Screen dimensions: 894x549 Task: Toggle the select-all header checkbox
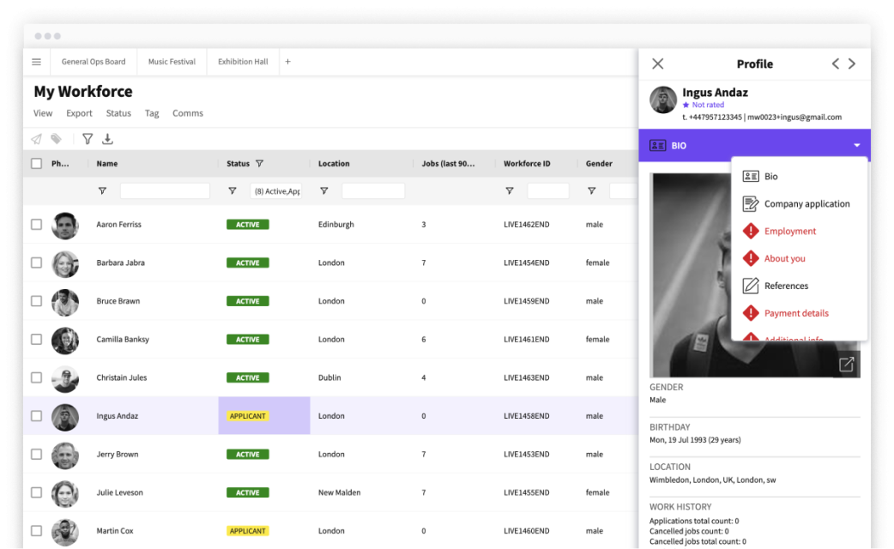36,164
